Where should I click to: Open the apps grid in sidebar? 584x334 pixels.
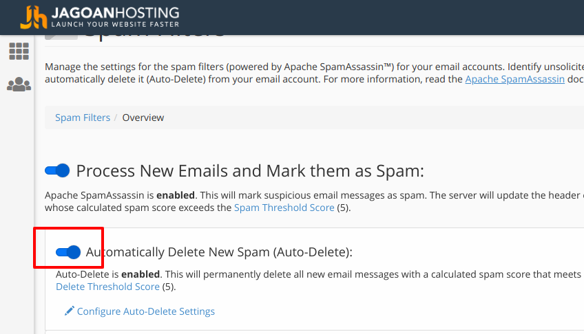tap(19, 51)
